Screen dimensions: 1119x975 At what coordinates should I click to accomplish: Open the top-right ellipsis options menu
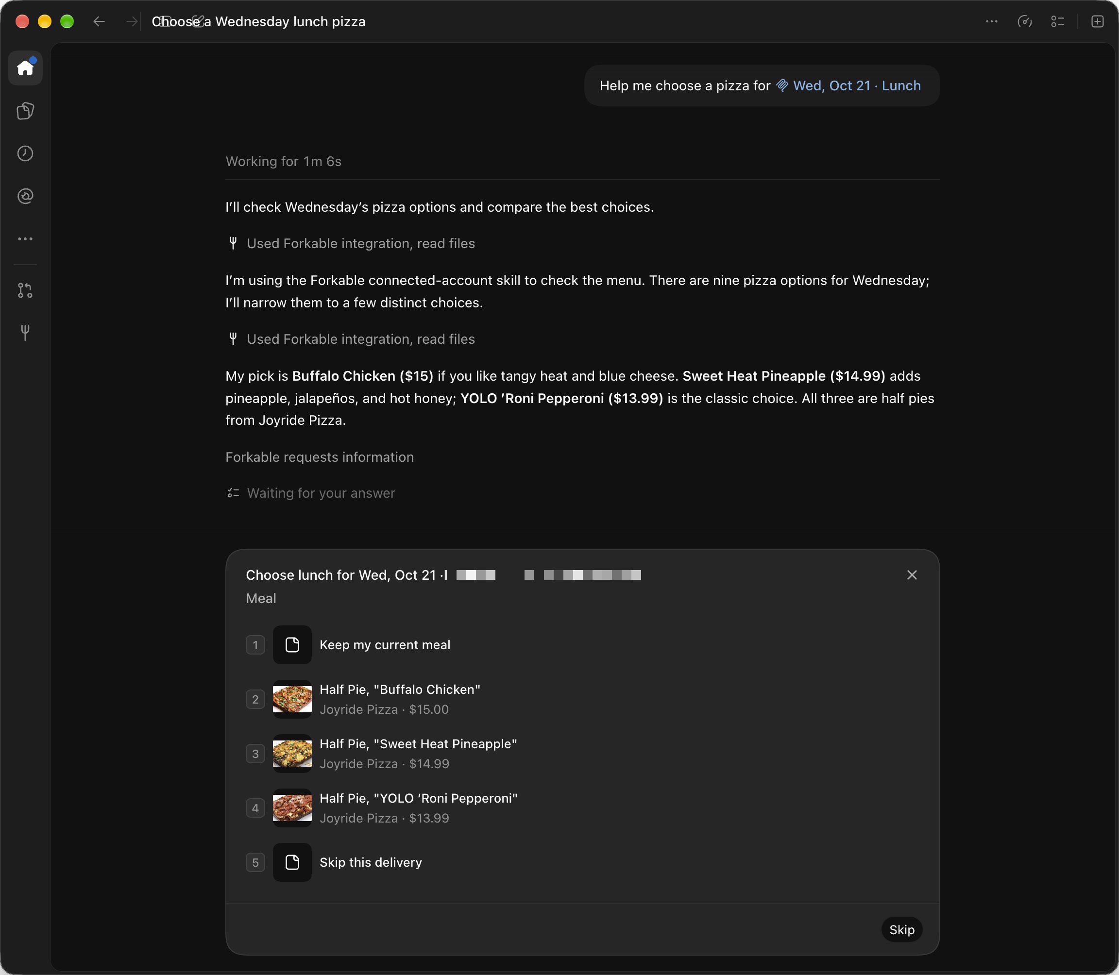(x=992, y=21)
